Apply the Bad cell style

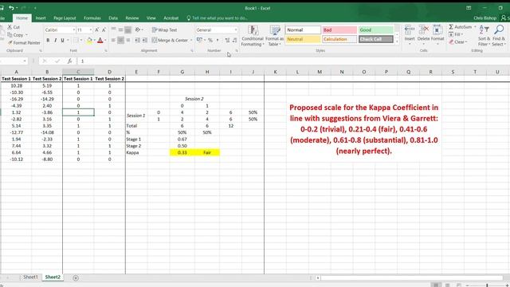click(x=339, y=30)
